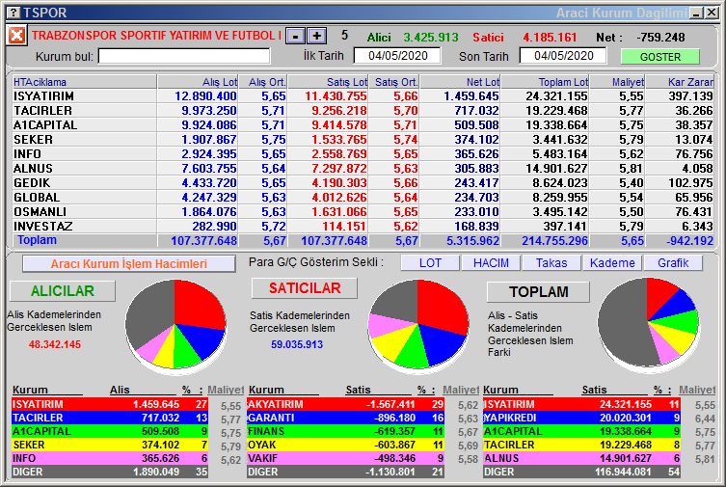The width and height of the screenshot is (726, 487).
Task: Click the Satici total 4.185.161
Action: (x=550, y=37)
